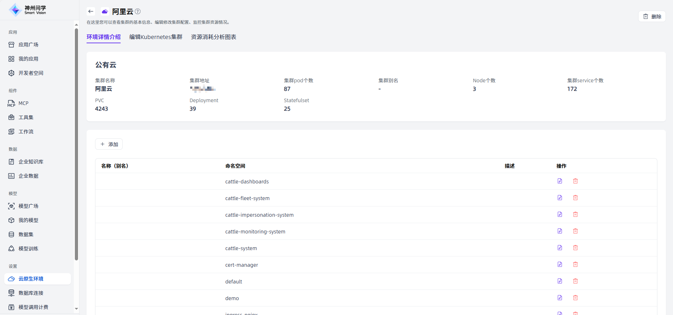
Task: Edit the cattle-dashboards namespace
Action: click(560, 181)
